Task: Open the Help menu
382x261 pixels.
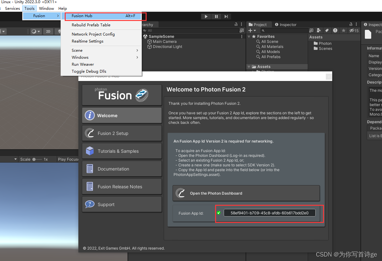Action: 63,8
